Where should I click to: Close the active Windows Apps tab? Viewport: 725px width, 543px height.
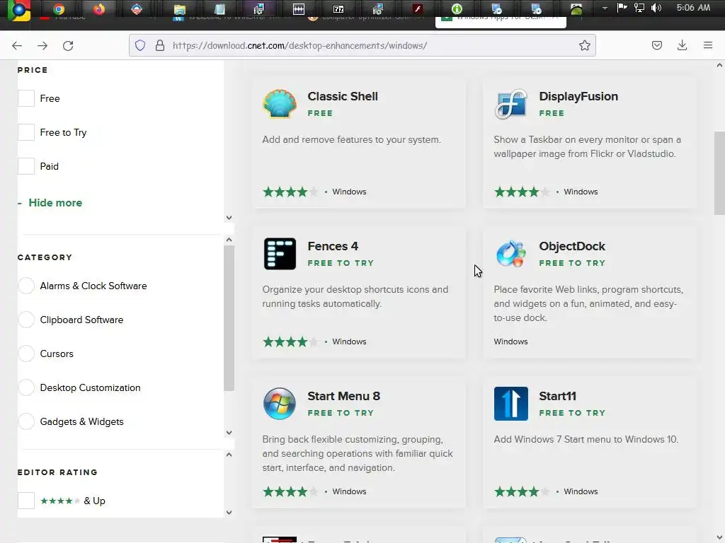[x=555, y=18]
